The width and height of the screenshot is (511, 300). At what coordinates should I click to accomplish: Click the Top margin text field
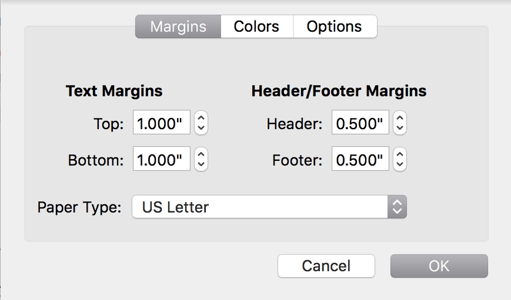coord(162,122)
